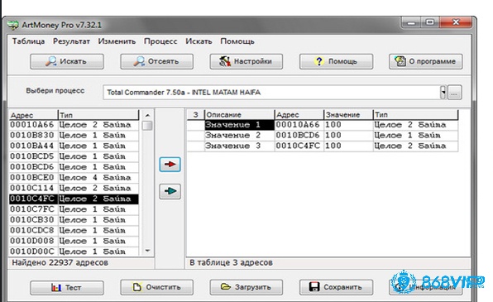Click the Загрузить load button

(247, 287)
